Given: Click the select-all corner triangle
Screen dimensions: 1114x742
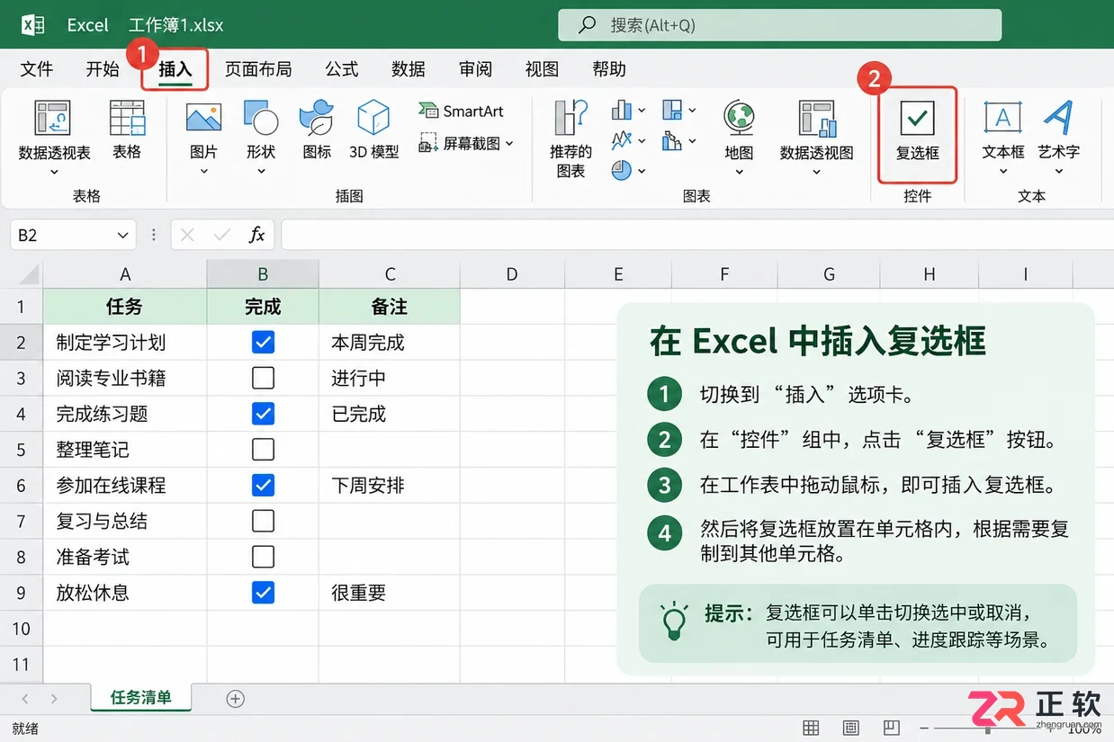Looking at the screenshot, I should point(29,274).
